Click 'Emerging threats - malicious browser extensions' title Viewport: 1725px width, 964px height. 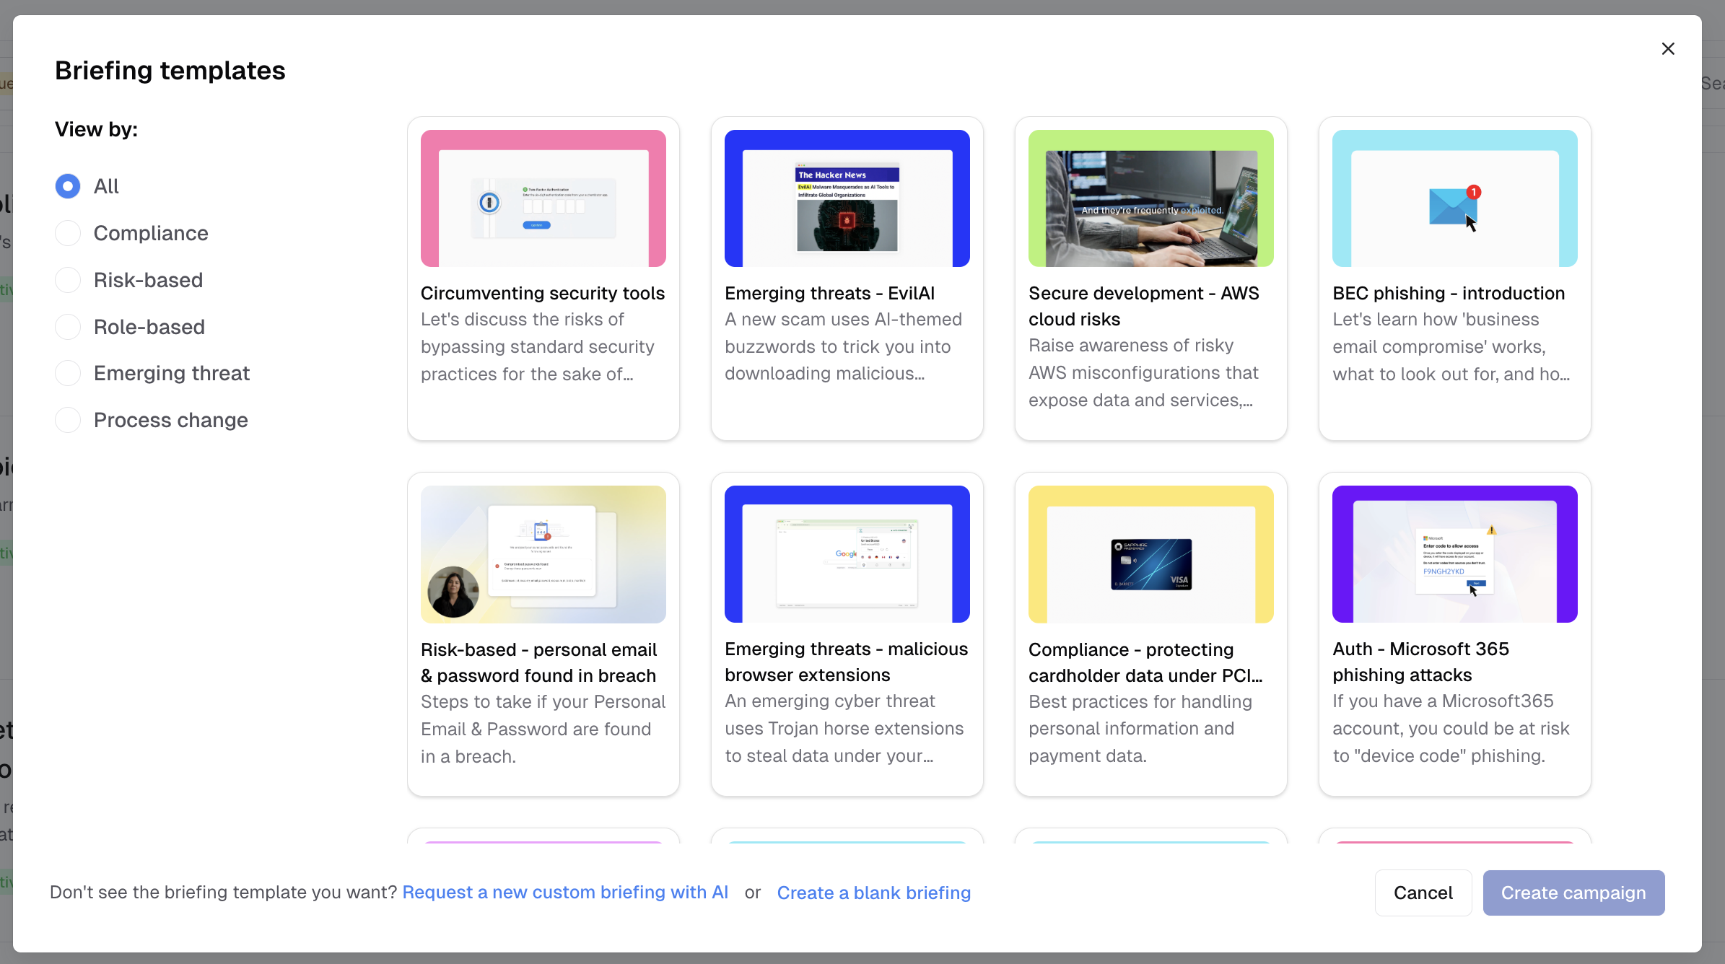(846, 662)
